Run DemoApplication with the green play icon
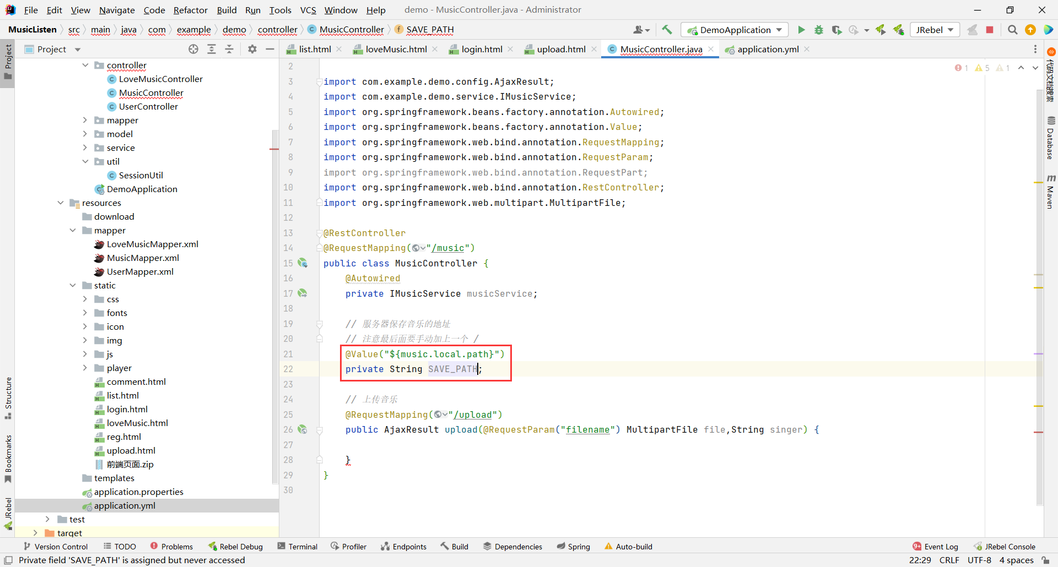Image resolution: width=1058 pixels, height=567 pixels. click(x=801, y=30)
